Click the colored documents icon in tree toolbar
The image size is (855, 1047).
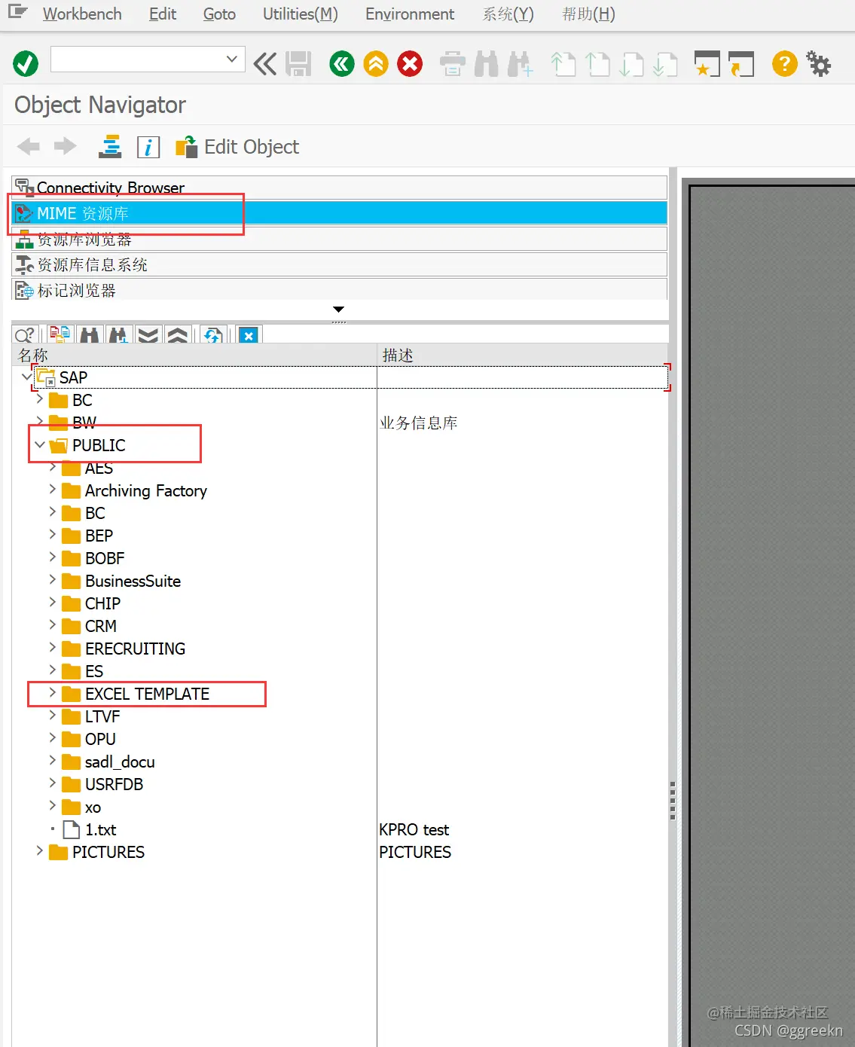coord(60,334)
